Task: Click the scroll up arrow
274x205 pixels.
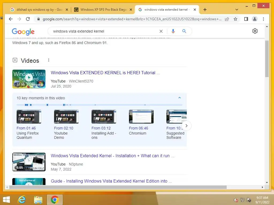Action: pos(267,26)
